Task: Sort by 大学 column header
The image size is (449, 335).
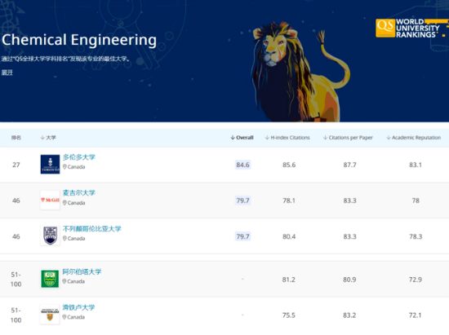Action: [x=48, y=138]
